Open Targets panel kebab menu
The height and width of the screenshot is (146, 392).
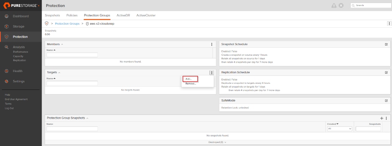click(x=212, y=73)
